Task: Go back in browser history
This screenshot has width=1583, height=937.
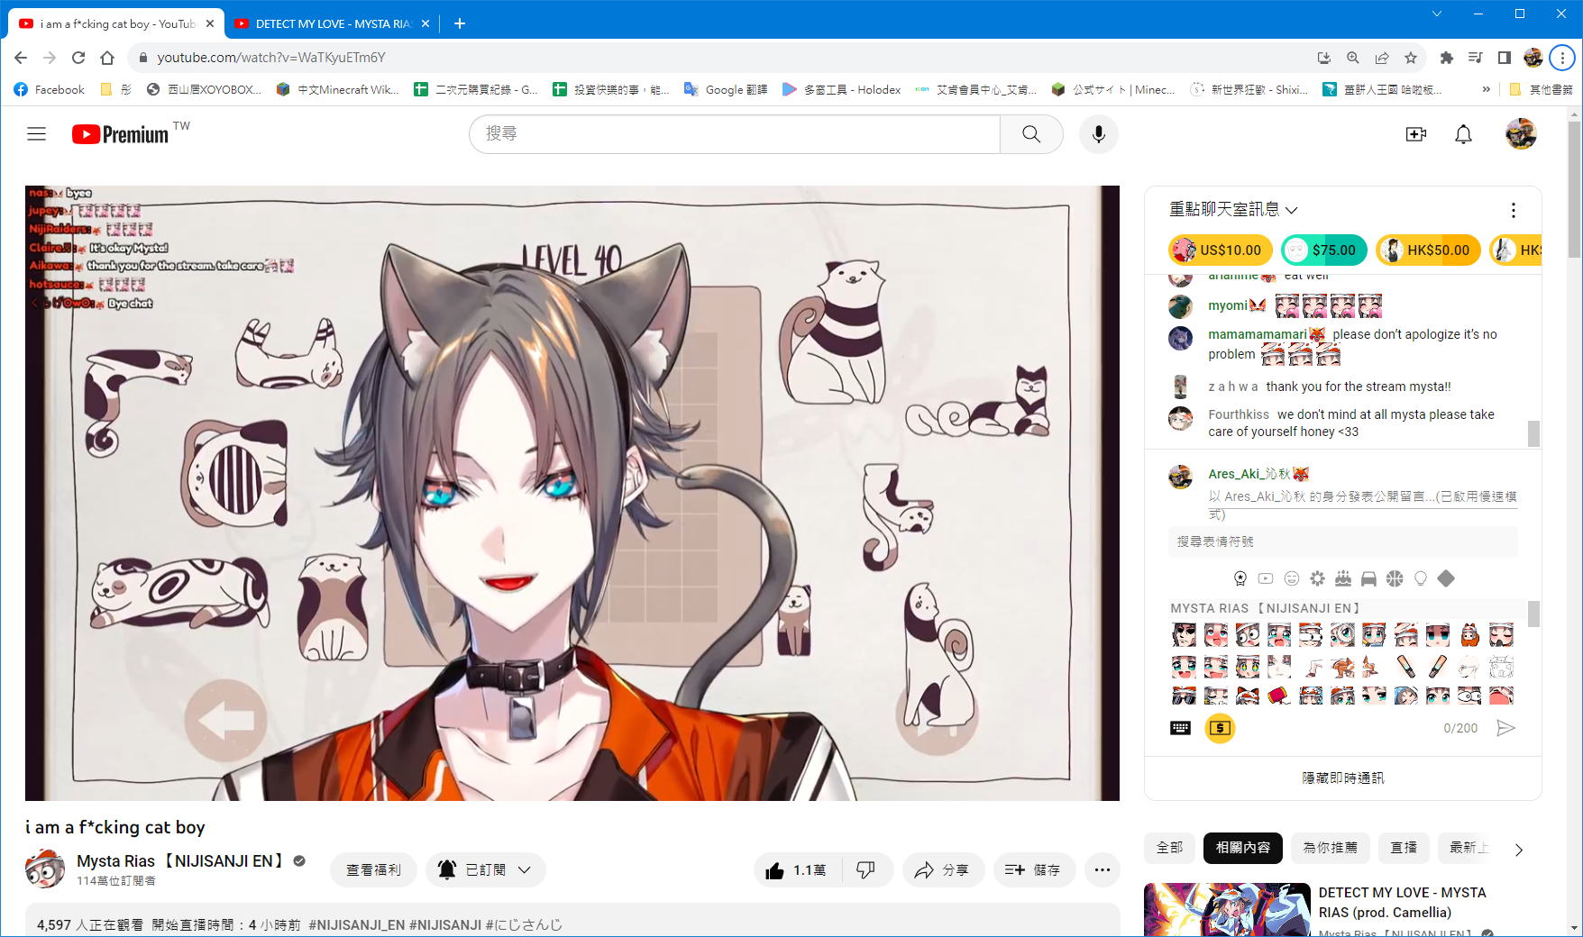Action: [x=21, y=58]
